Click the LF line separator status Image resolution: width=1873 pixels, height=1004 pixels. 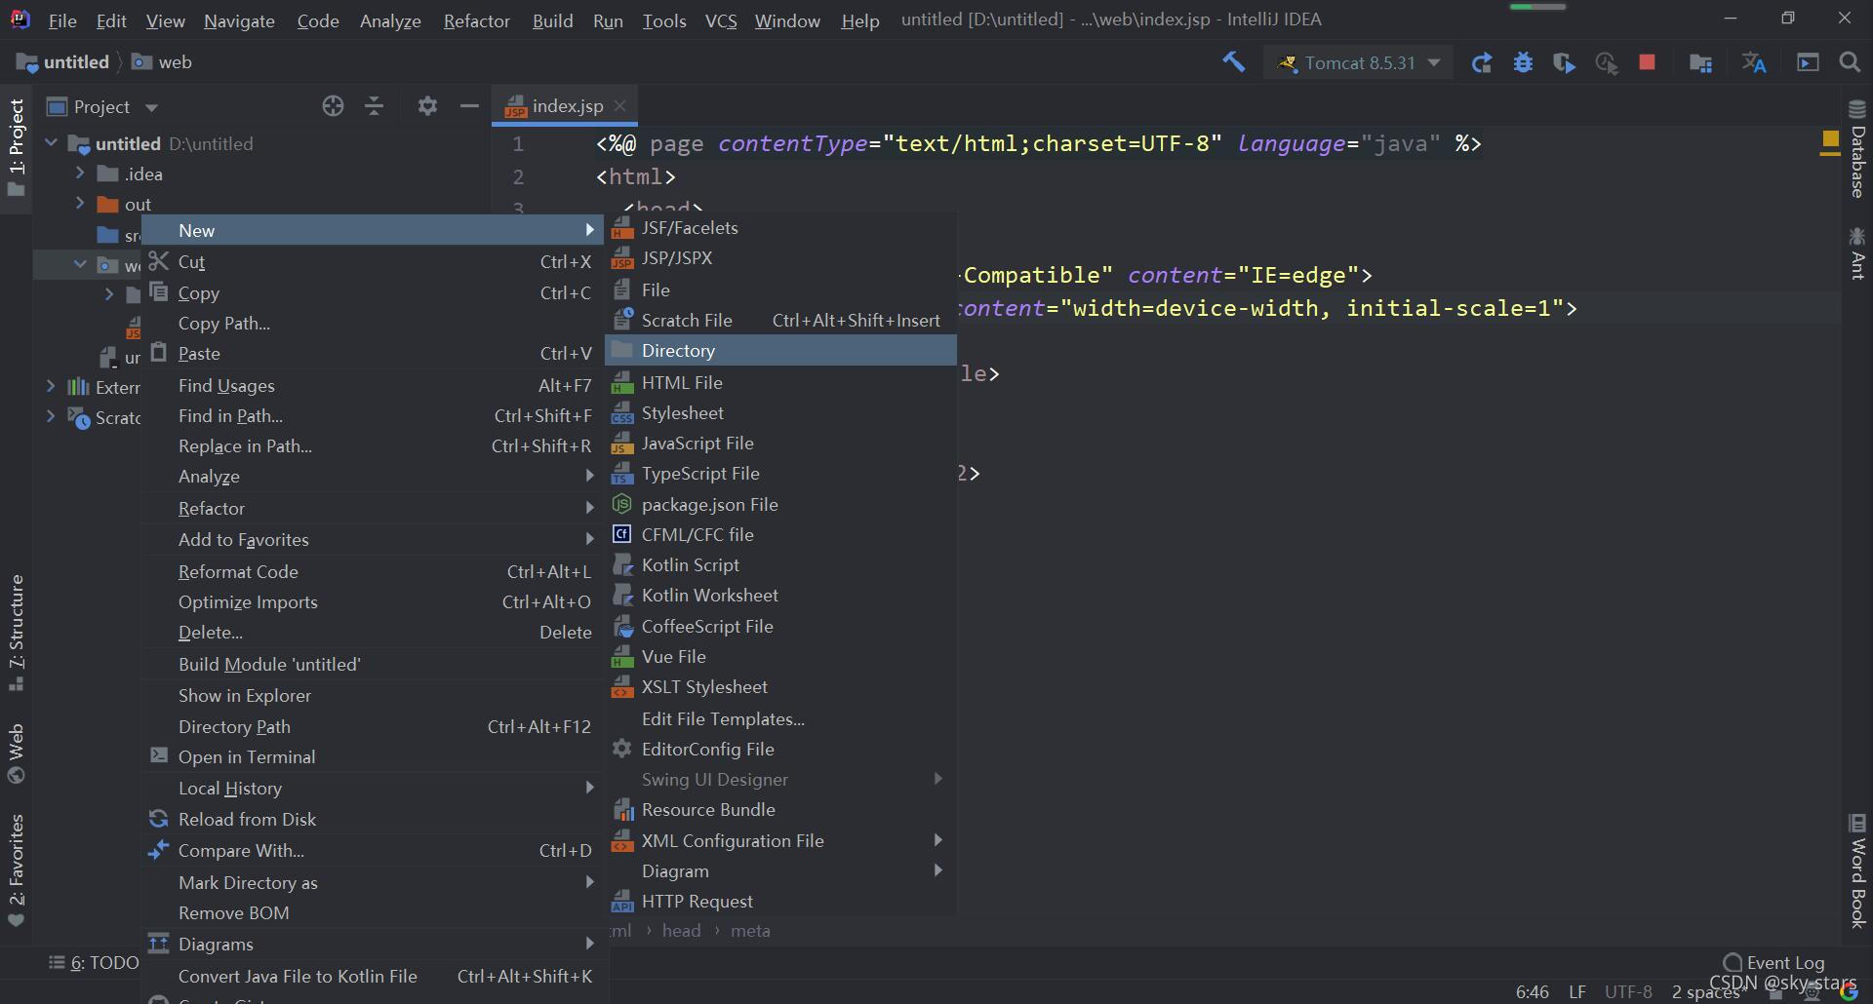coord(1577,991)
